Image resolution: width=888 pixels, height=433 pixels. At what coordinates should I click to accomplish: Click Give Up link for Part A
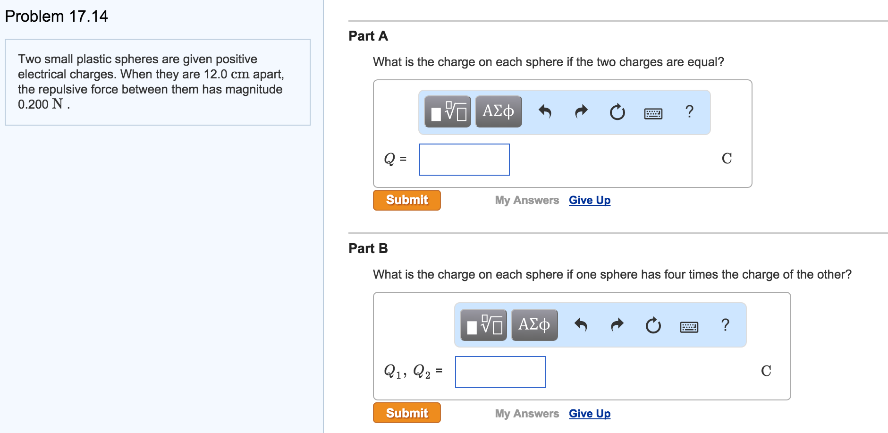[x=590, y=200]
